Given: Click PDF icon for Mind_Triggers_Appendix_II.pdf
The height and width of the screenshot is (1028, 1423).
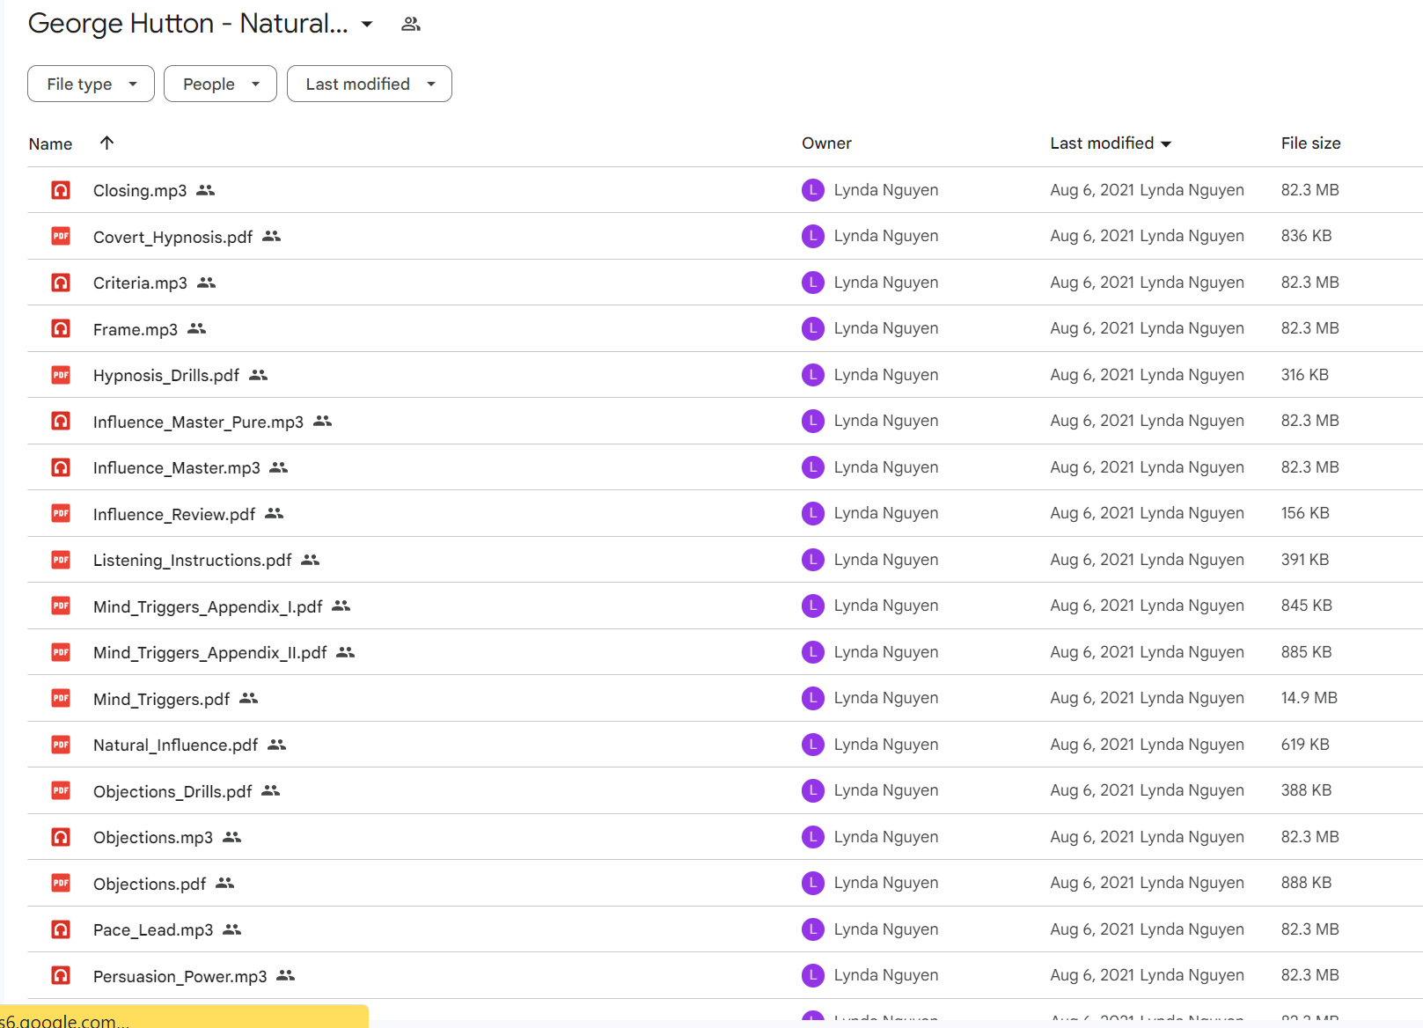Looking at the screenshot, I should pos(61,652).
